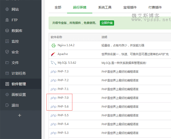Switch to the 付费插件 tab
The image size is (171, 139).
(x=155, y=7)
